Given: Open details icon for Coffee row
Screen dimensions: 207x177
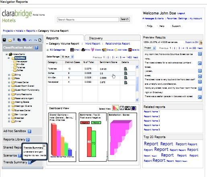Looking at the screenshot, I should coord(125,73).
